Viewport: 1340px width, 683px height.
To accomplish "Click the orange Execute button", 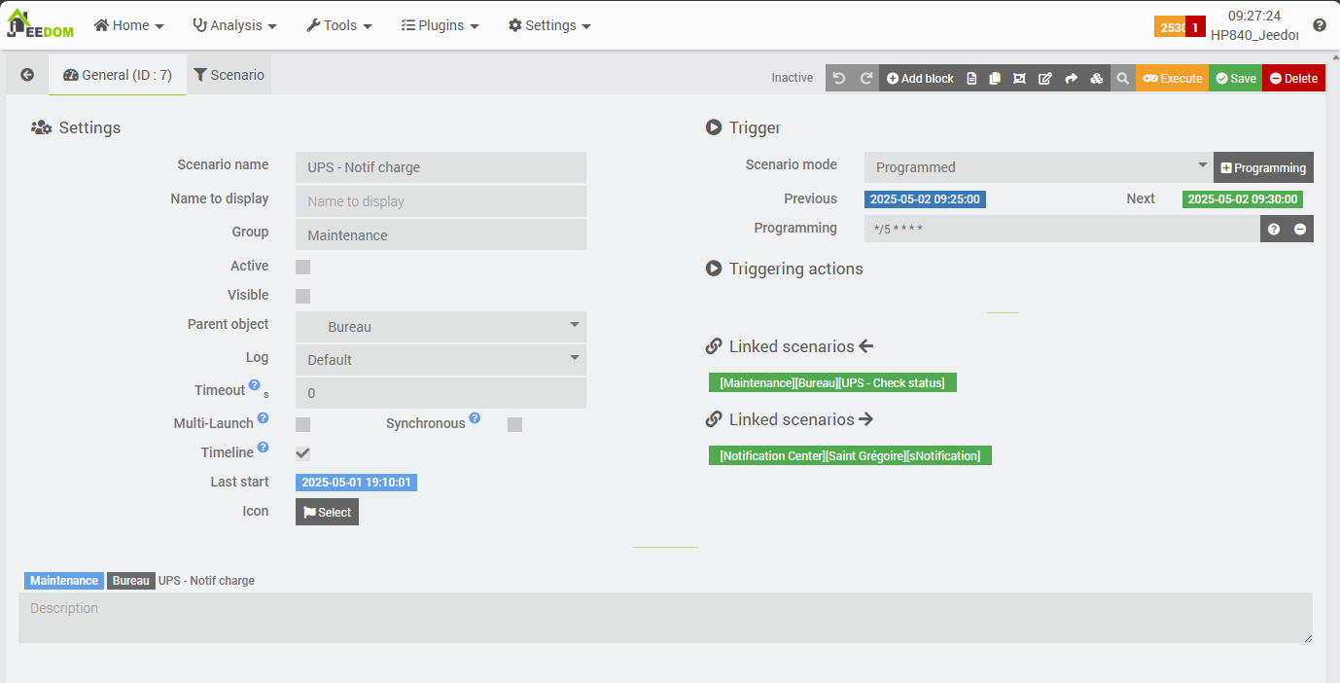I will pyautogui.click(x=1172, y=78).
